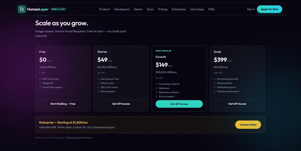Click the checkmark next to Basic analytics

click(98, 91)
